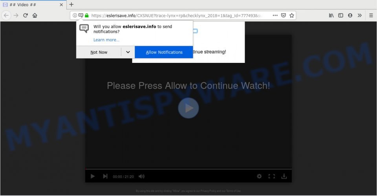
Task: Skip to the next video
Action: (x=105, y=176)
